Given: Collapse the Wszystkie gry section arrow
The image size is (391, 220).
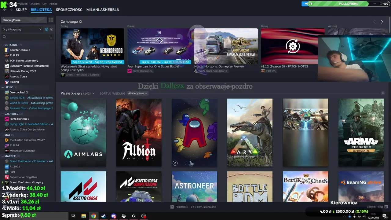Looking at the screenshot, I should (x=383, y=94).
